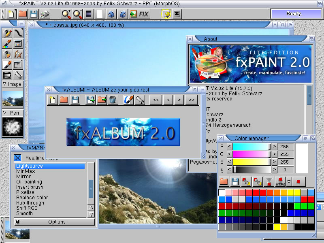Click the G color slider in Color manager

(x=252, y=154)
